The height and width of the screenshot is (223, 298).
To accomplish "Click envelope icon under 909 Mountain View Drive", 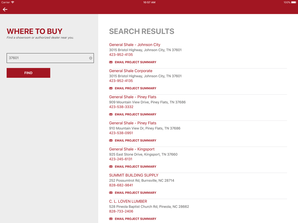I will (x=111, y=114).
